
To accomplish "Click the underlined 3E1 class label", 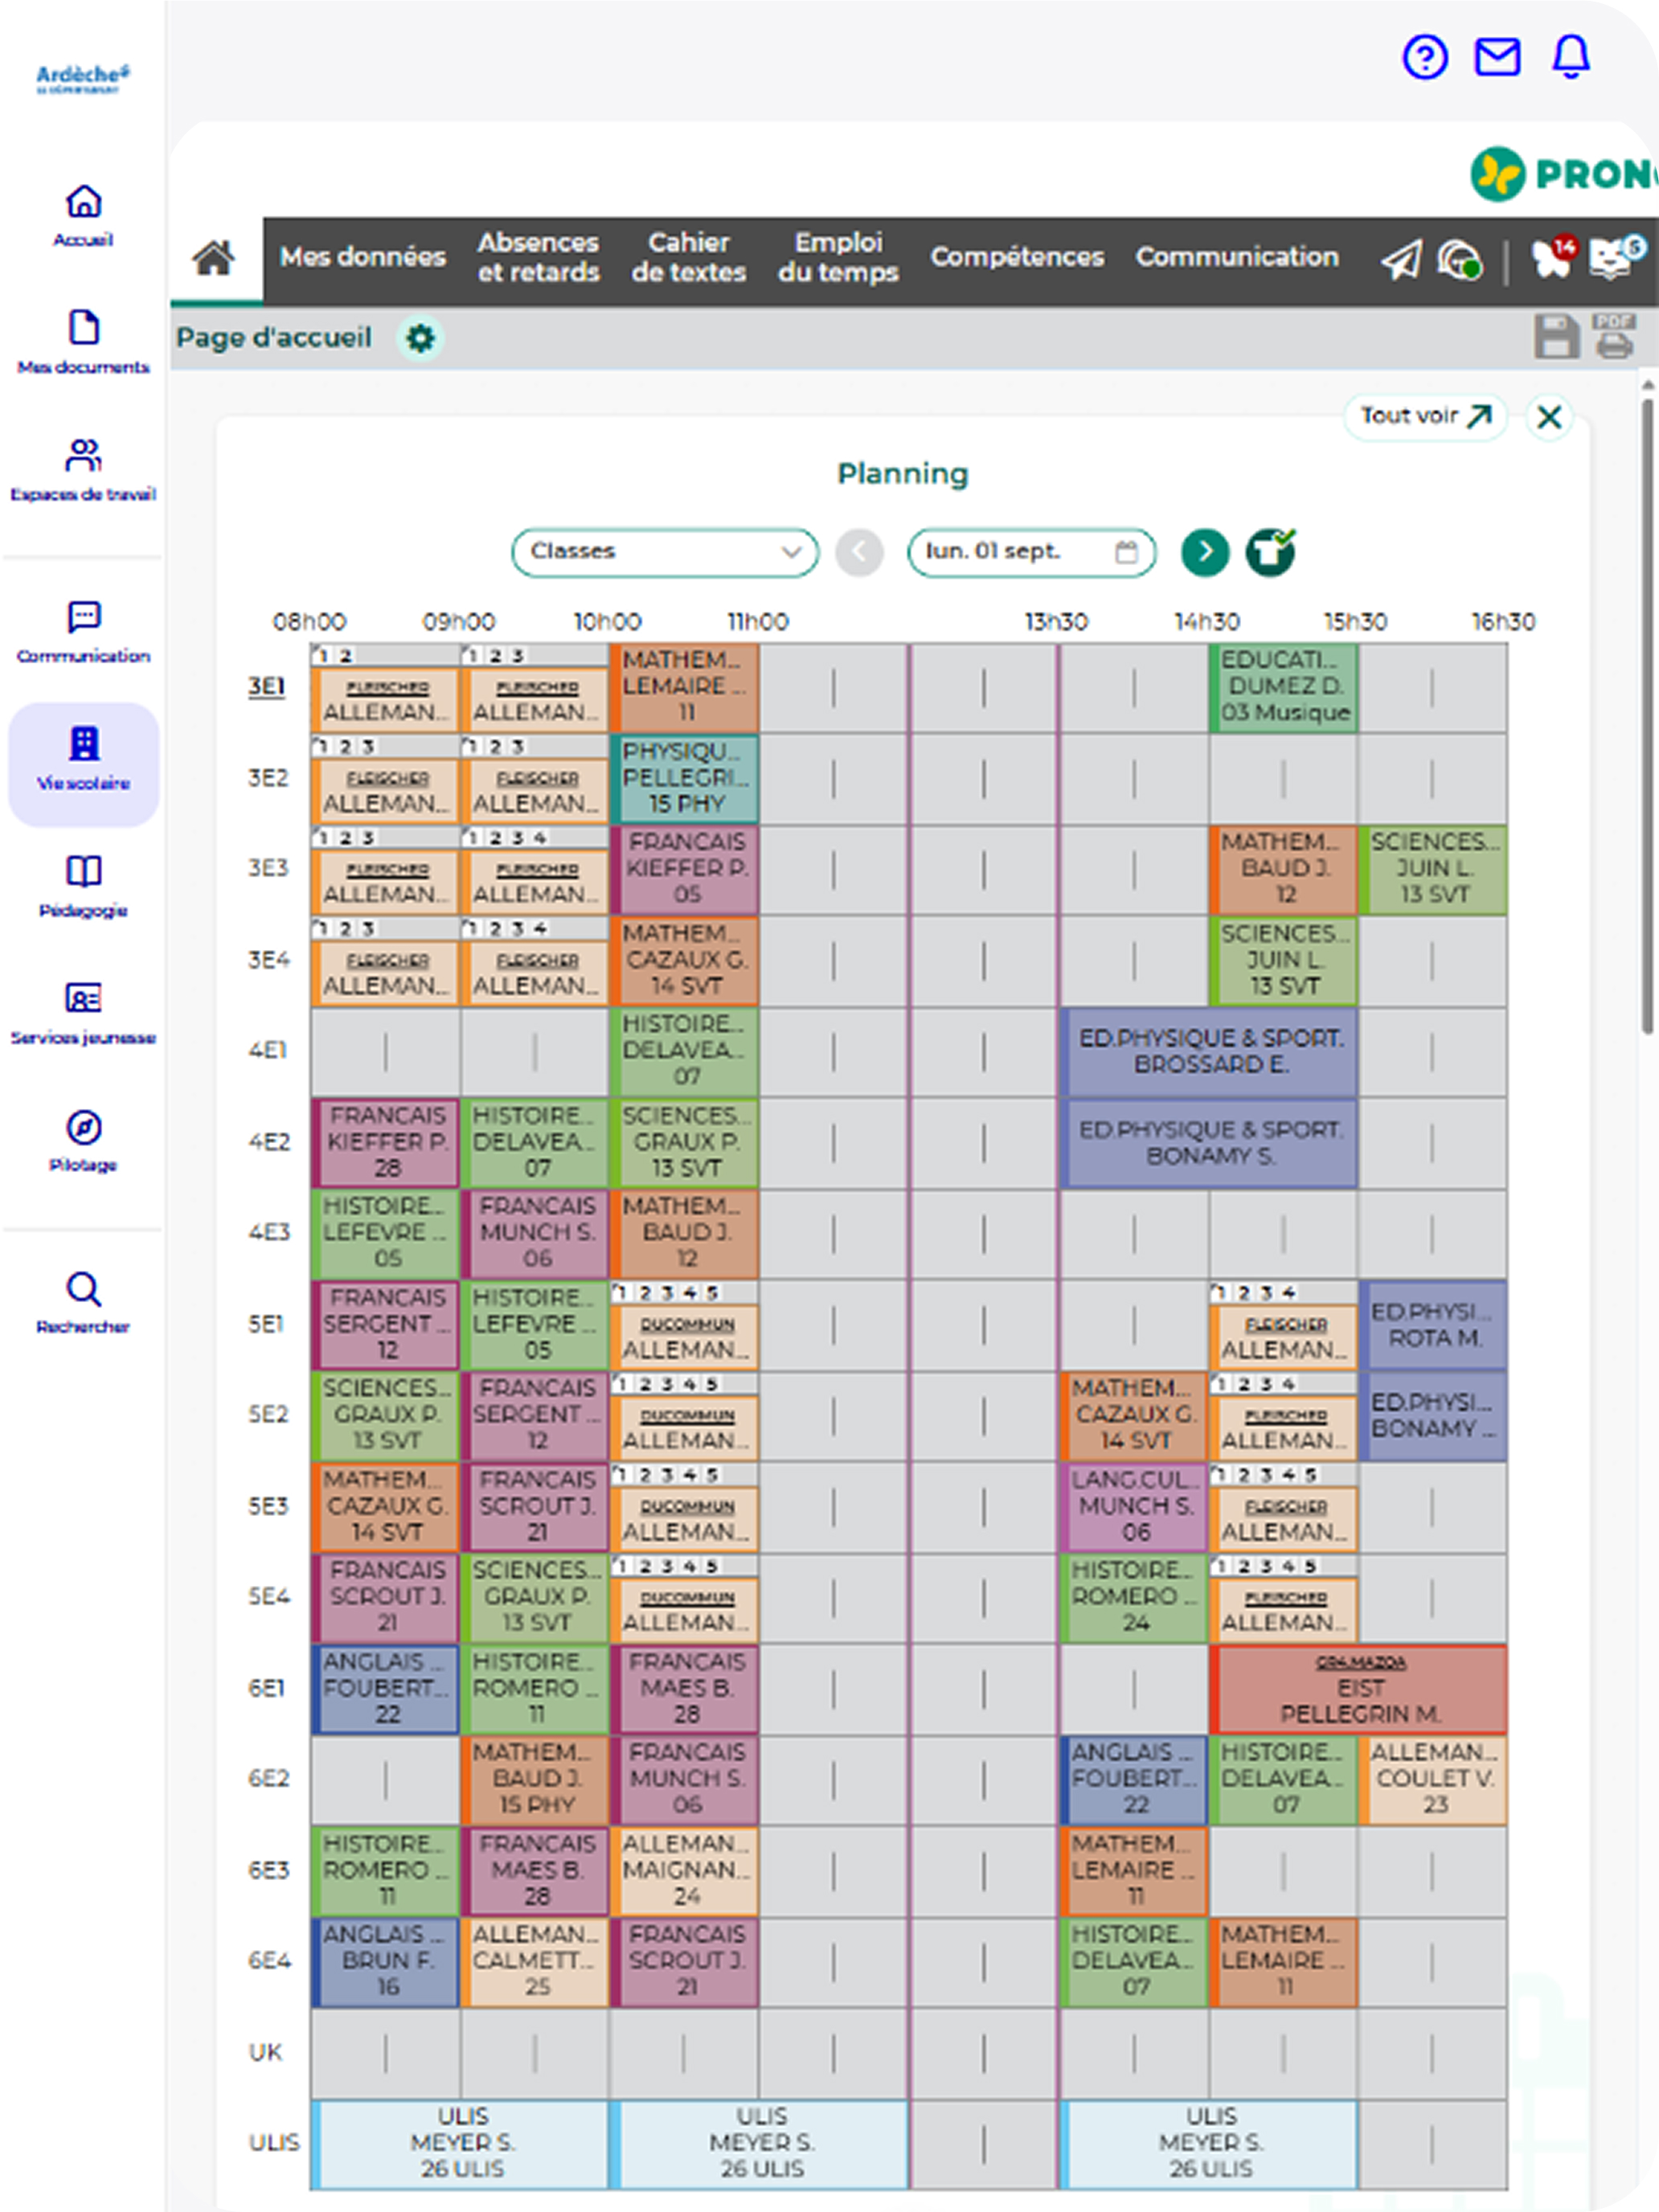I will pyautogui.click(x=266, y=687).
